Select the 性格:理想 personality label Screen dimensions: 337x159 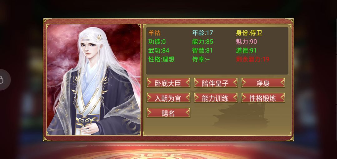tap(161, 59)
